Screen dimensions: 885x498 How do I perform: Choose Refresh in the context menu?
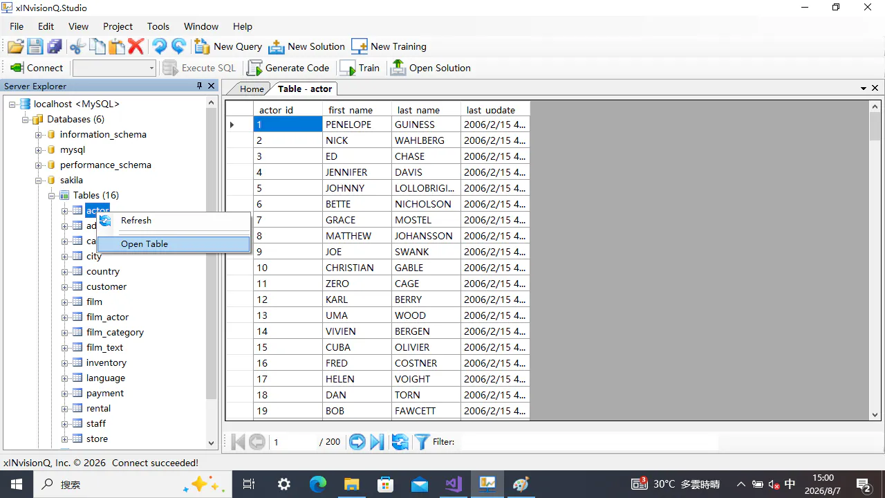click(174, 221)
